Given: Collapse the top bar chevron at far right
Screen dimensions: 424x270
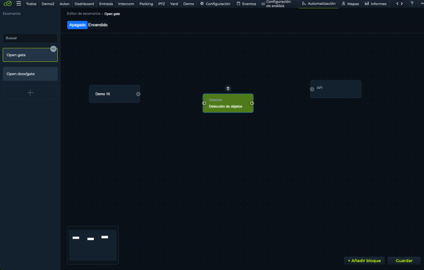Looking at the screenshot, I should point(422,4).
